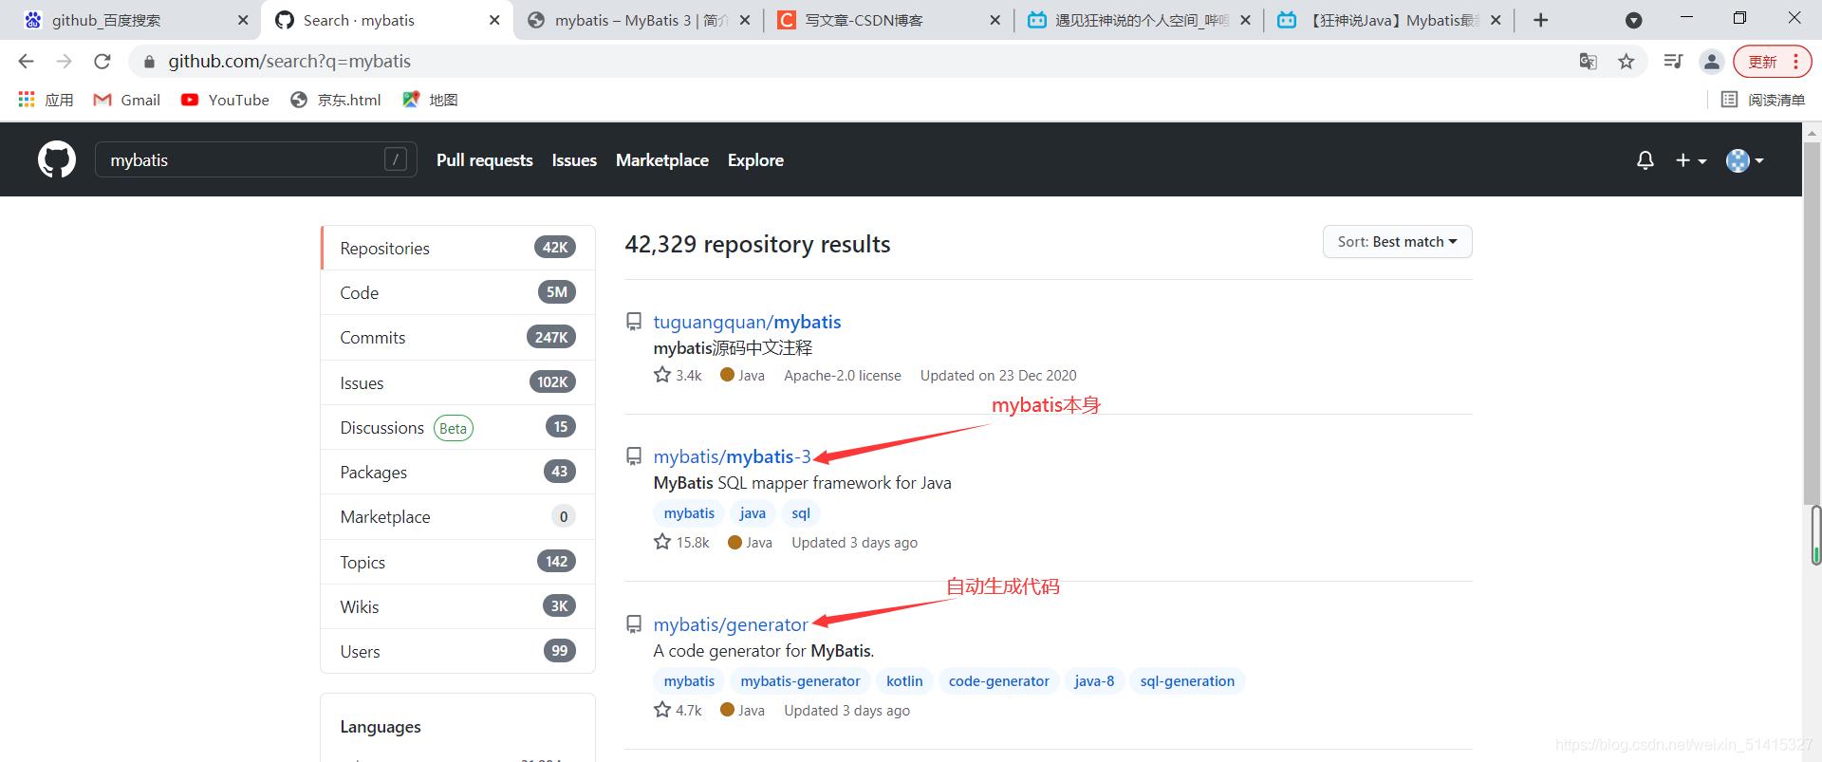Screen dimensions: 1822x762
Task: Click the 15.8k stars link
Action: [681, 542]
